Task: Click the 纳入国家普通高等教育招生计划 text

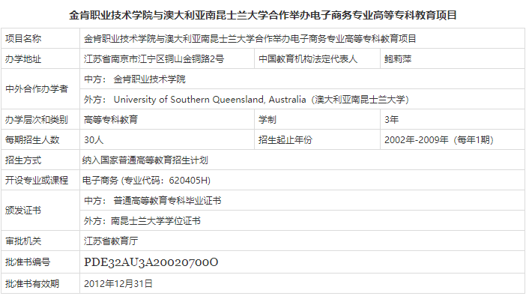Action: click(x=145, y=160)
